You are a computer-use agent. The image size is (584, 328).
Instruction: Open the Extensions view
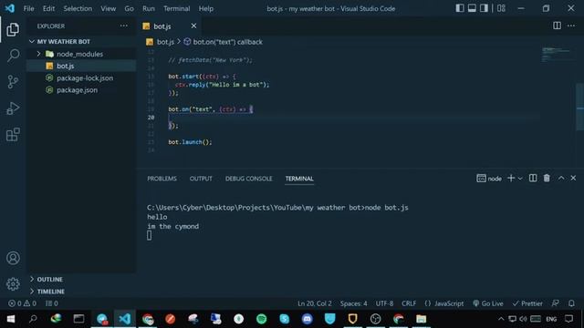(x=13, y=135)
